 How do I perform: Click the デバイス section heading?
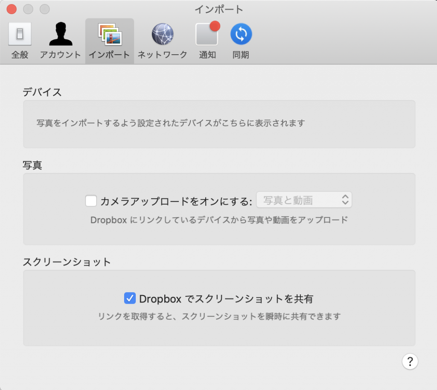tap(42, 92)
